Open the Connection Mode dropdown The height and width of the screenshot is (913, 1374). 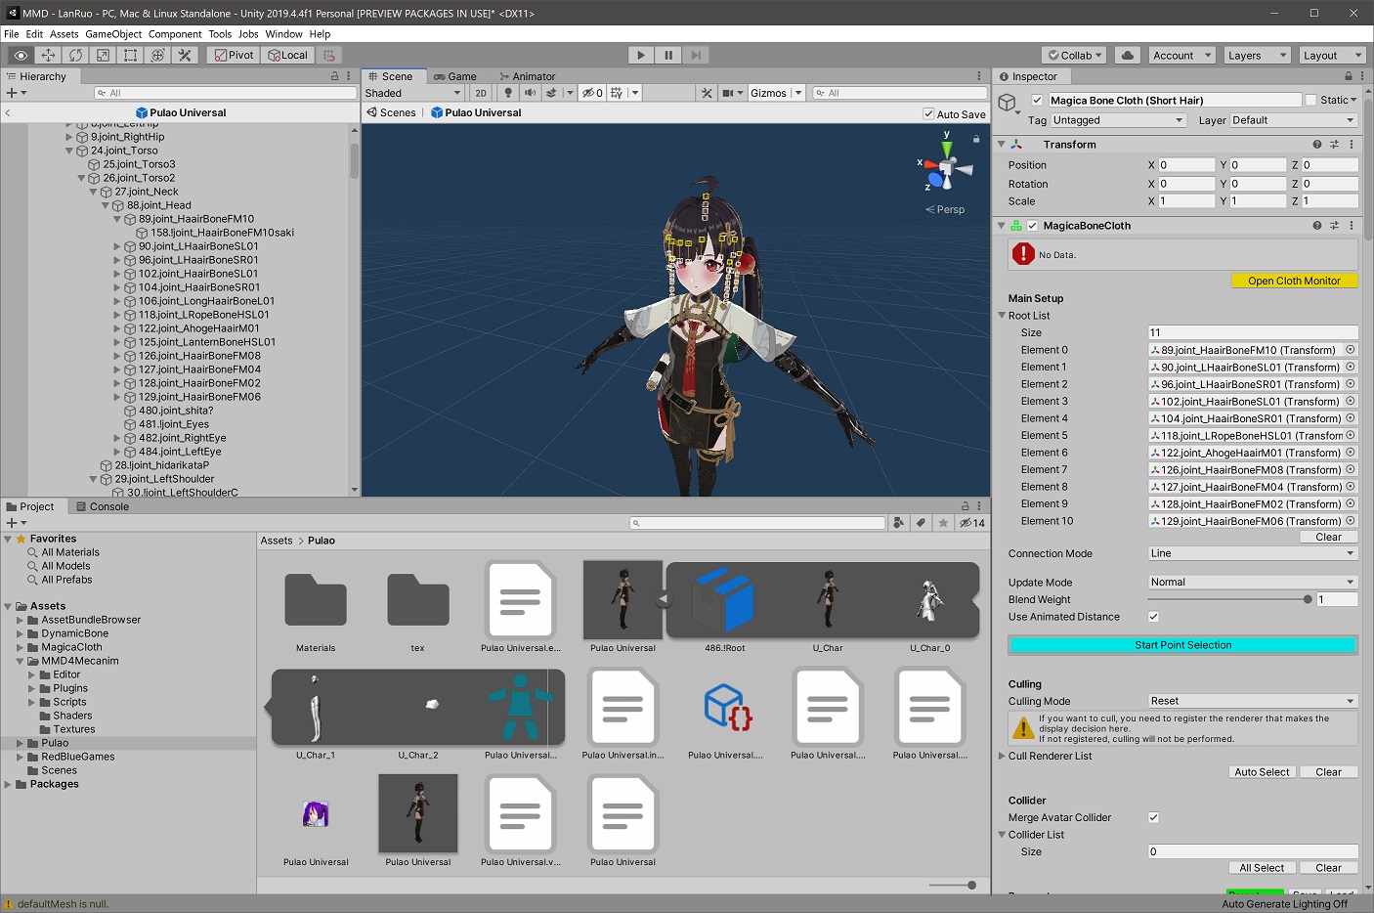pyautogui.click(x=1253, y=553)
